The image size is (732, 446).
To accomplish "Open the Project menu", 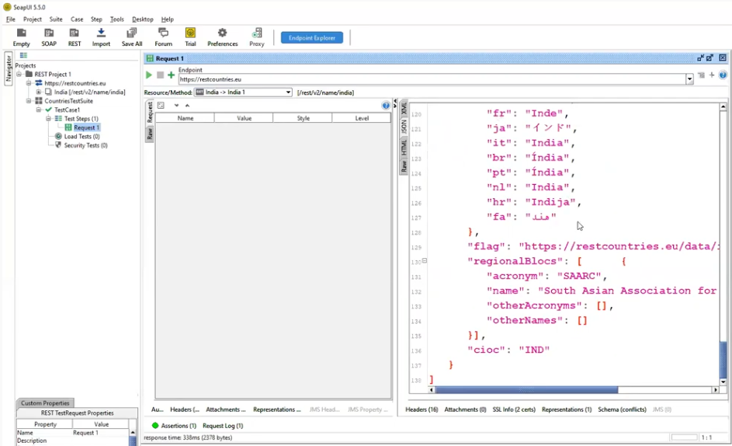I will (32, 19).
